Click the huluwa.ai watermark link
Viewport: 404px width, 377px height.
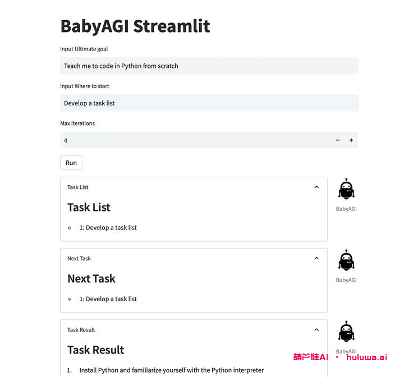point(366,357)
